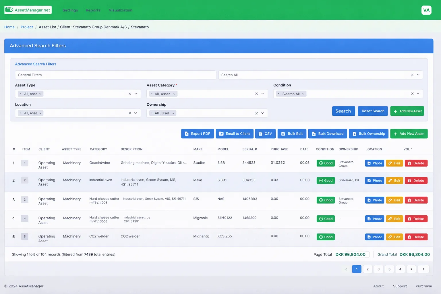This screenshot has height=294, width=441.
Task: Delete the CO2 welder row
Action: point(416,237)
